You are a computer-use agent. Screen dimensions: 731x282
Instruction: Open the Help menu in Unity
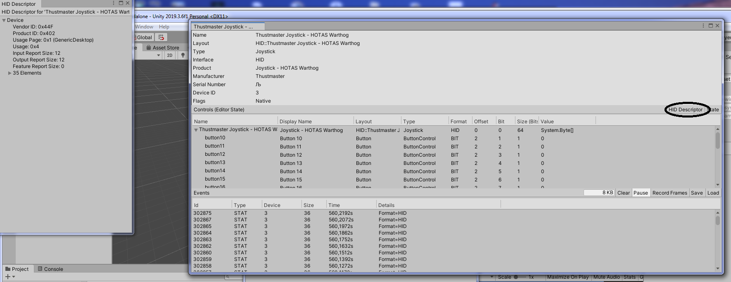164,27
